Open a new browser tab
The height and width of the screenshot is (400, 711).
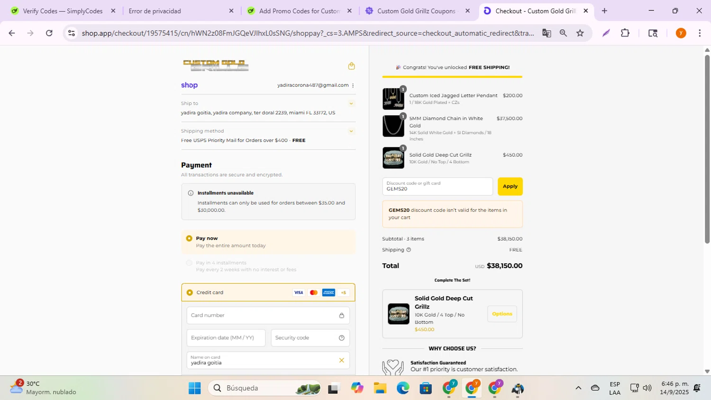[x=604, y=11]
